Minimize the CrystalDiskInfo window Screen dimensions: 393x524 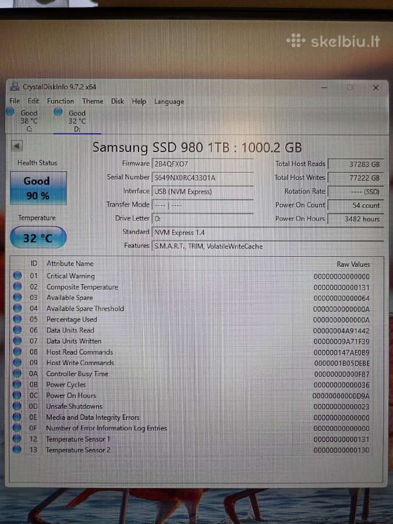(324, 87)
